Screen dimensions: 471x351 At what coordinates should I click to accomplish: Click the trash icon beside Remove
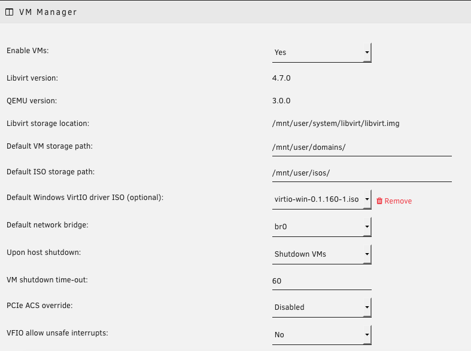379,201
